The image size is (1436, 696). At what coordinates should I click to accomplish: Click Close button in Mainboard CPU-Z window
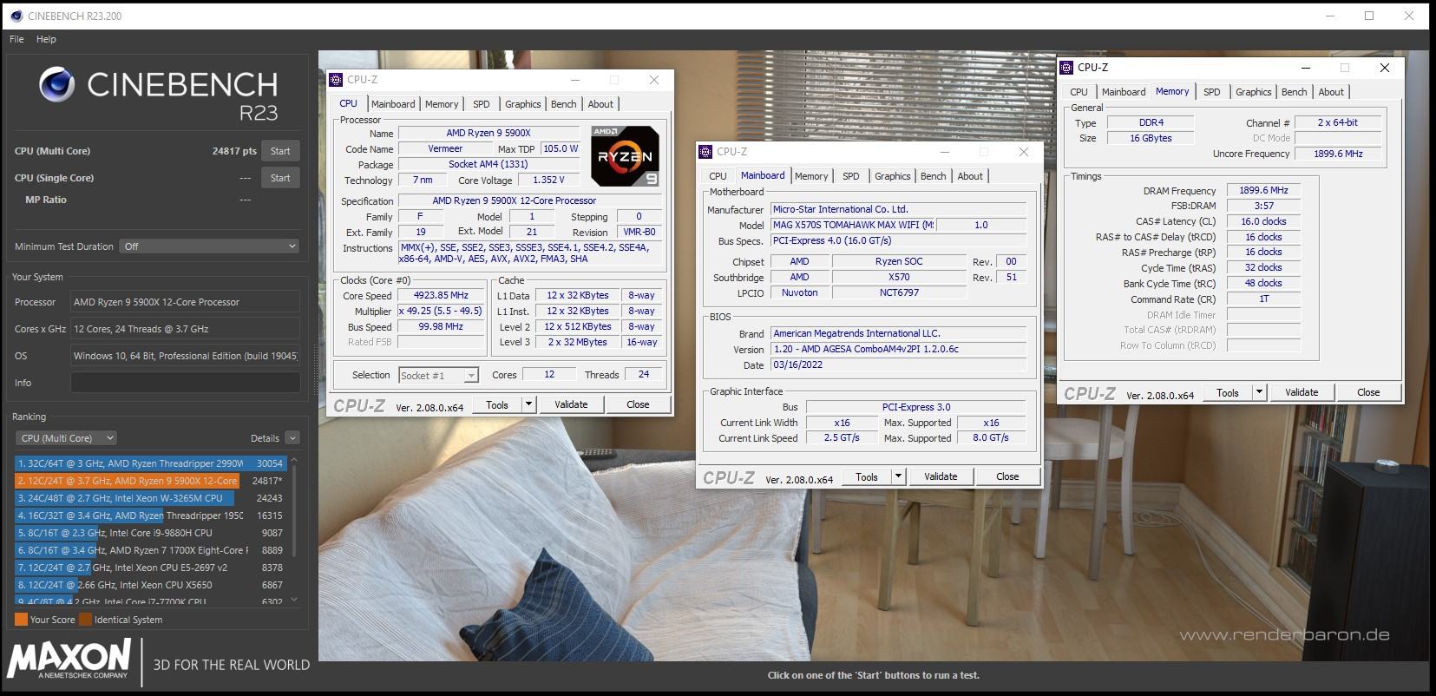(1007, 476)
